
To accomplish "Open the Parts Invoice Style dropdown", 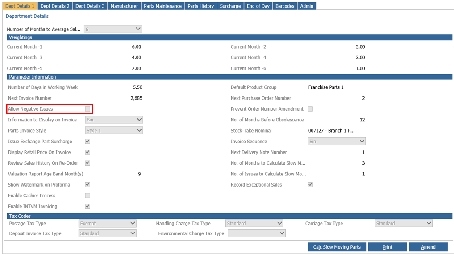I will pyautogui.click(x=114, y=131).
